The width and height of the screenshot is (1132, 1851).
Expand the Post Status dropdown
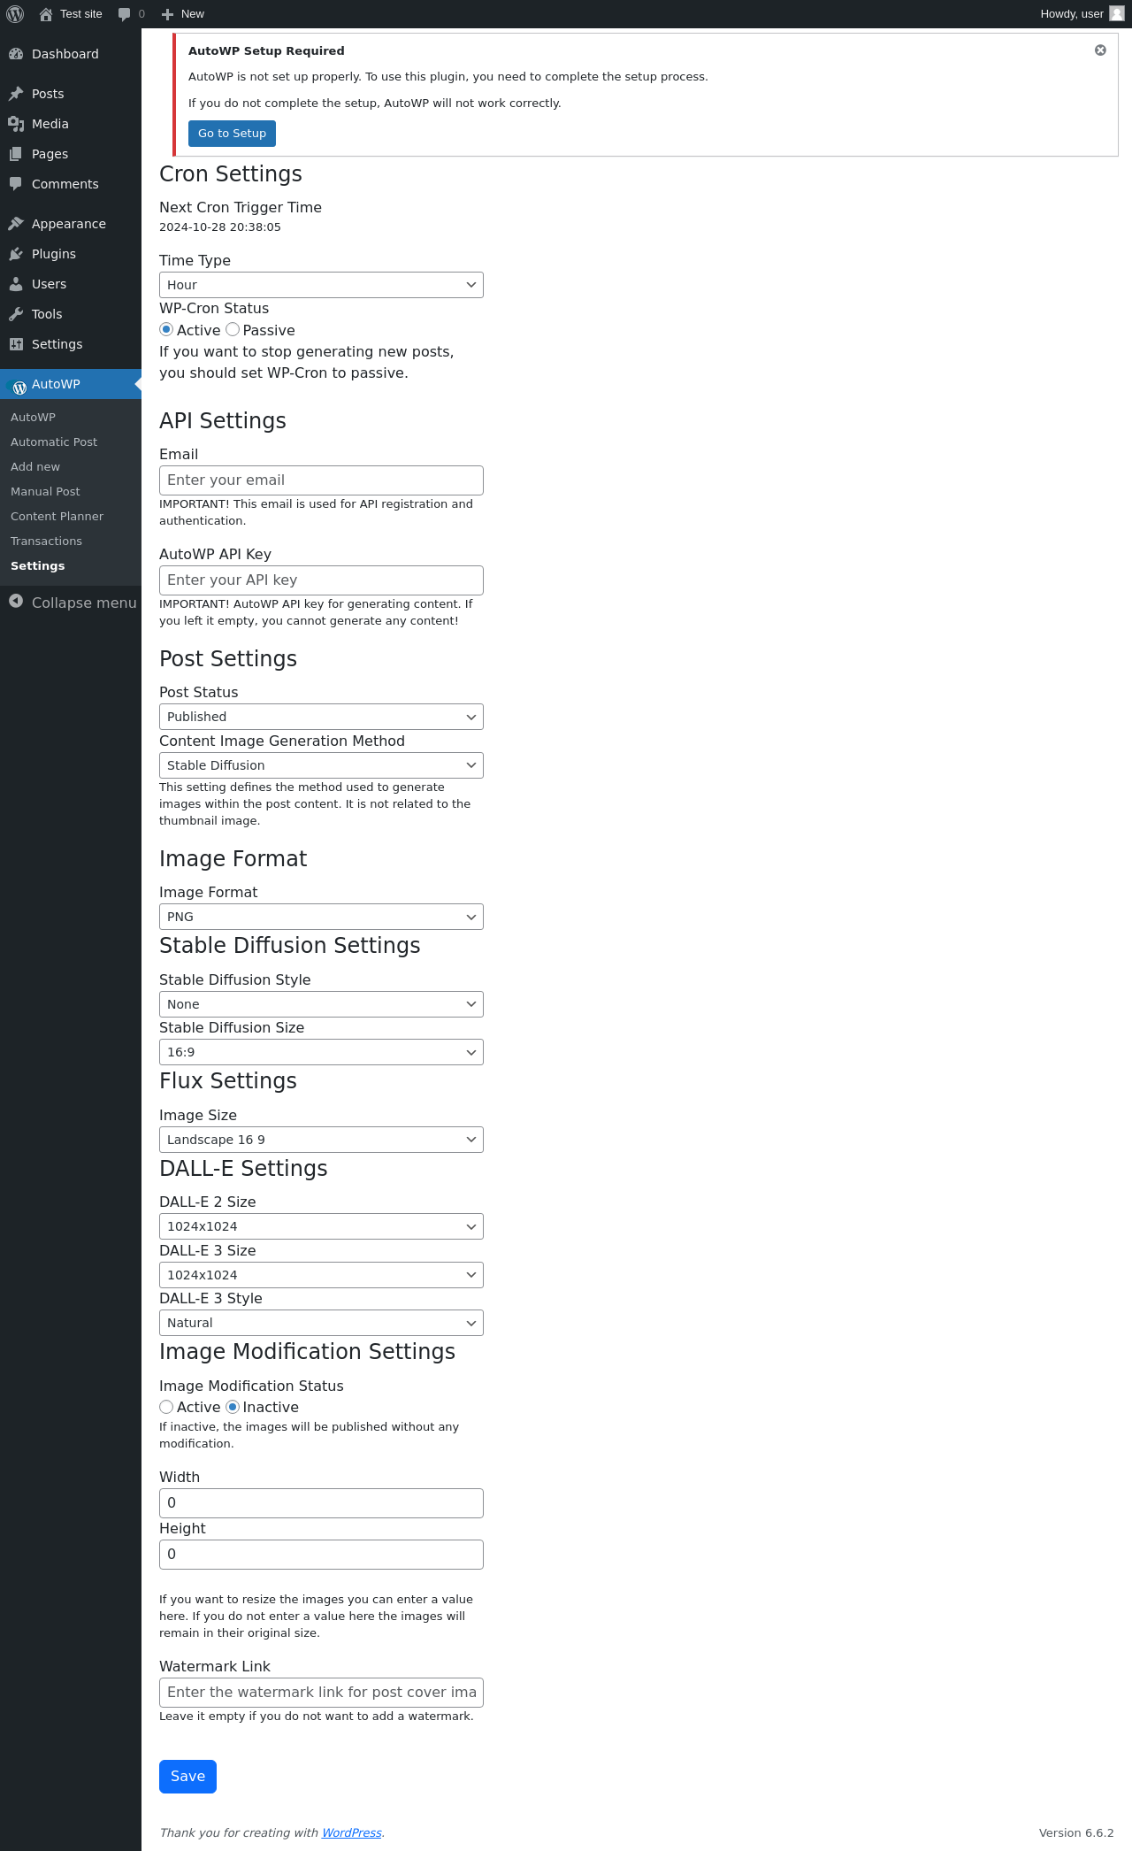[321, 717]
